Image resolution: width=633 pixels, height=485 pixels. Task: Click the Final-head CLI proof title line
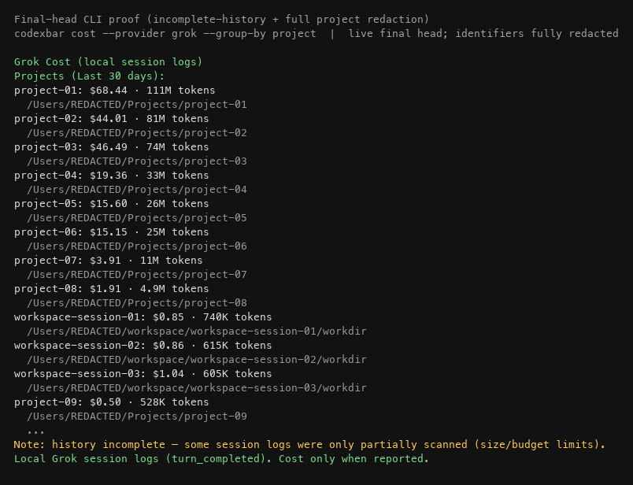(x=222, y=20)
